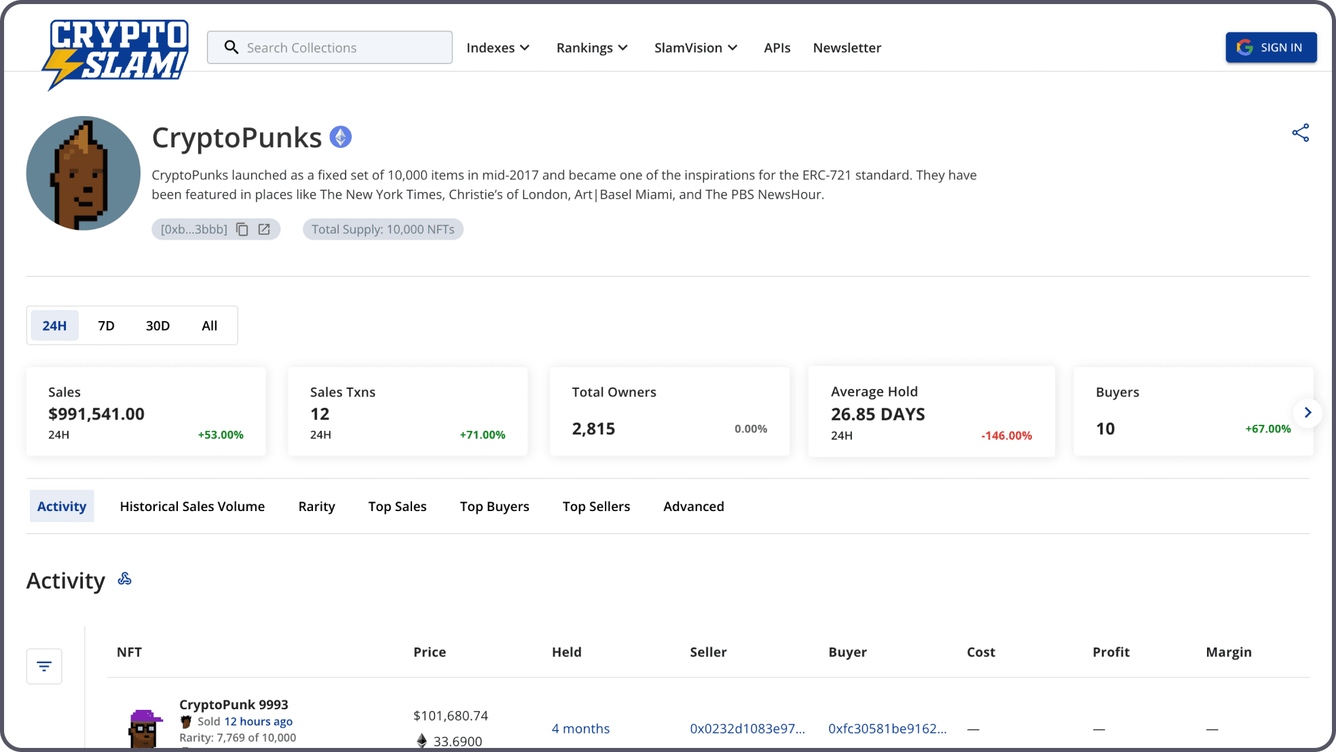
Task: Select the 7D time range
Action: tap(106, 326)
